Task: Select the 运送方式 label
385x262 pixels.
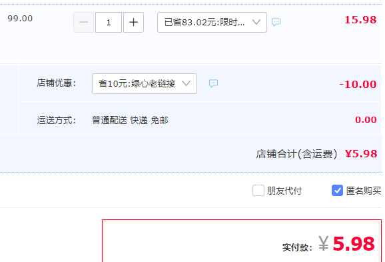Action: (56, 121)
